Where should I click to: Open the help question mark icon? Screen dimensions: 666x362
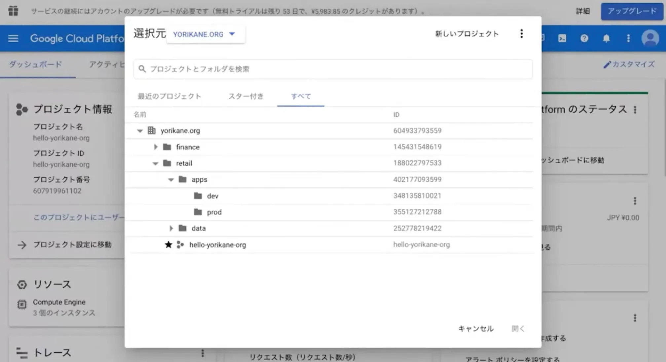click(584, 38)
